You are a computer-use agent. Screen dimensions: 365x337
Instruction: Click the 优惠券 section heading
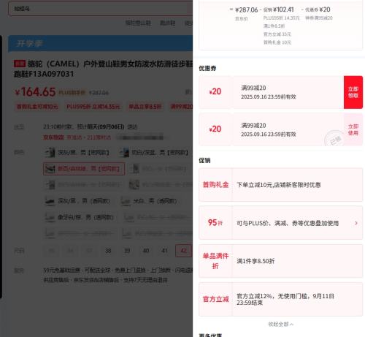tap(207, 68)
